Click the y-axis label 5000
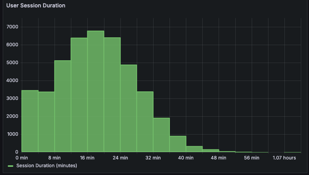 (x=12, y=63)
